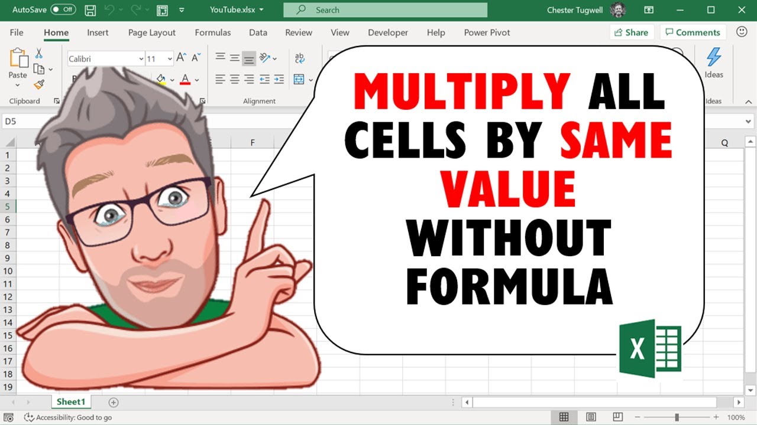Switch to the Formulas tab
Image resolution: width=757 pixels, height=425 pixels.
click(213, 32)
